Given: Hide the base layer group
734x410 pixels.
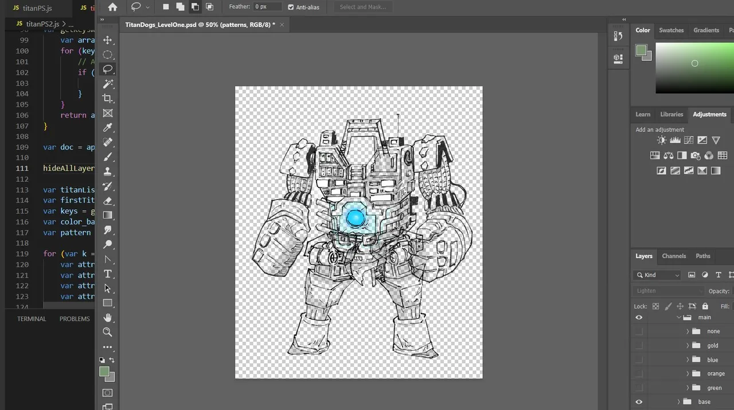Looking at the screenshot, I should [639, 402].
